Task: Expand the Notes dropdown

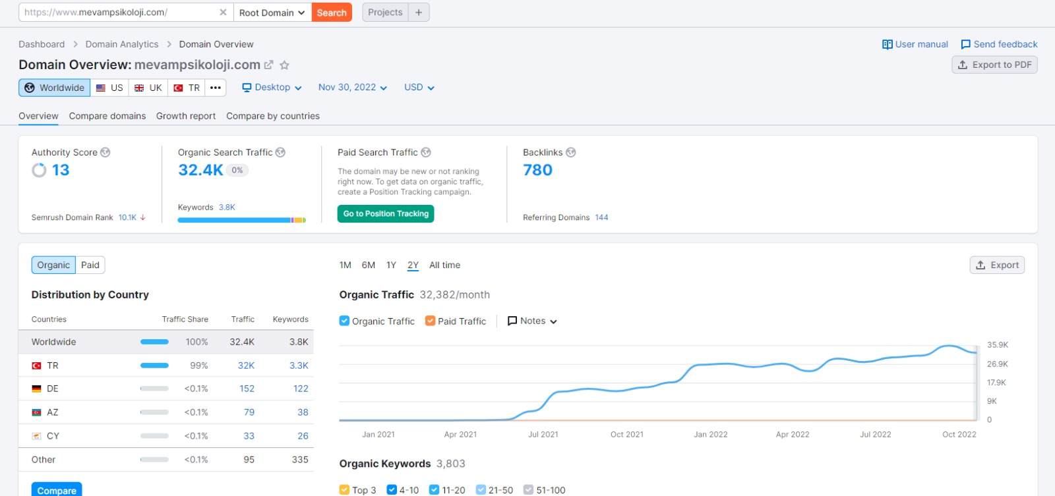Action: click(x=532, y=321)
